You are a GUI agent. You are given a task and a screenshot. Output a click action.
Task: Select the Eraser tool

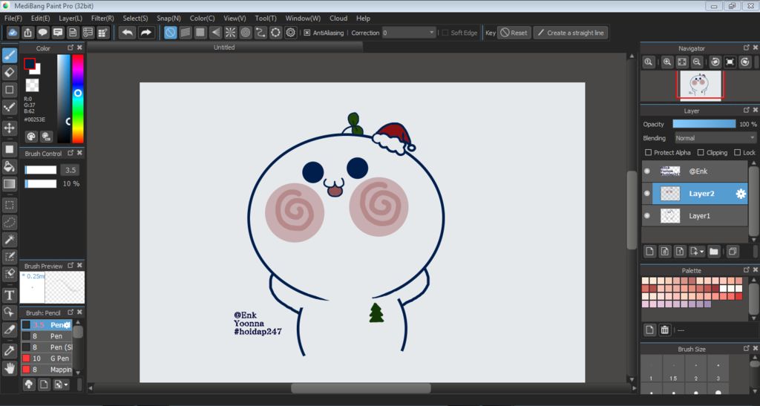pos(9,73)
